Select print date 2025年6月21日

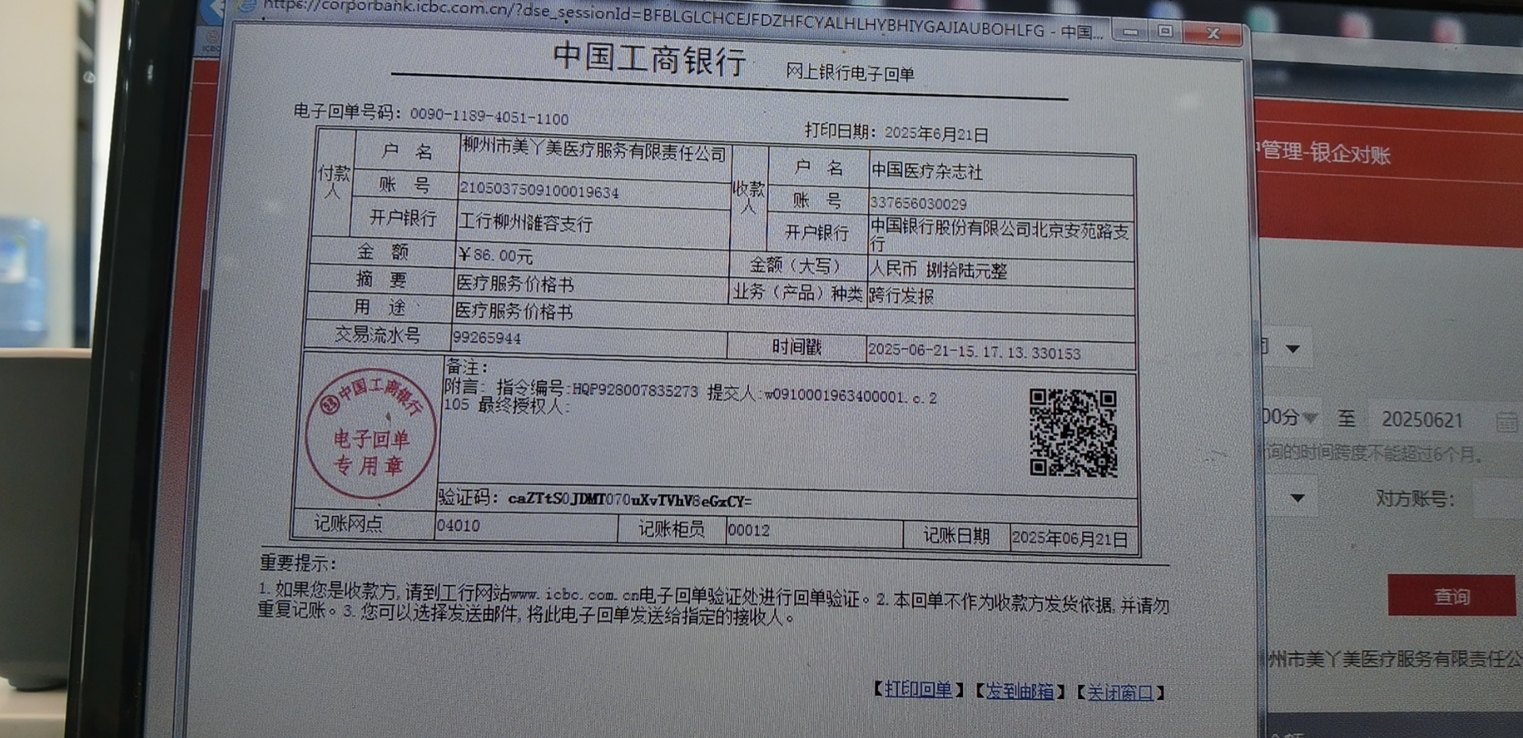[x=936, y=134]
